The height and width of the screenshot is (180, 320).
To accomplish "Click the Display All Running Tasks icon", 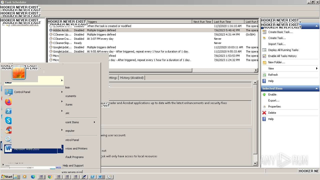I will 264,50.
